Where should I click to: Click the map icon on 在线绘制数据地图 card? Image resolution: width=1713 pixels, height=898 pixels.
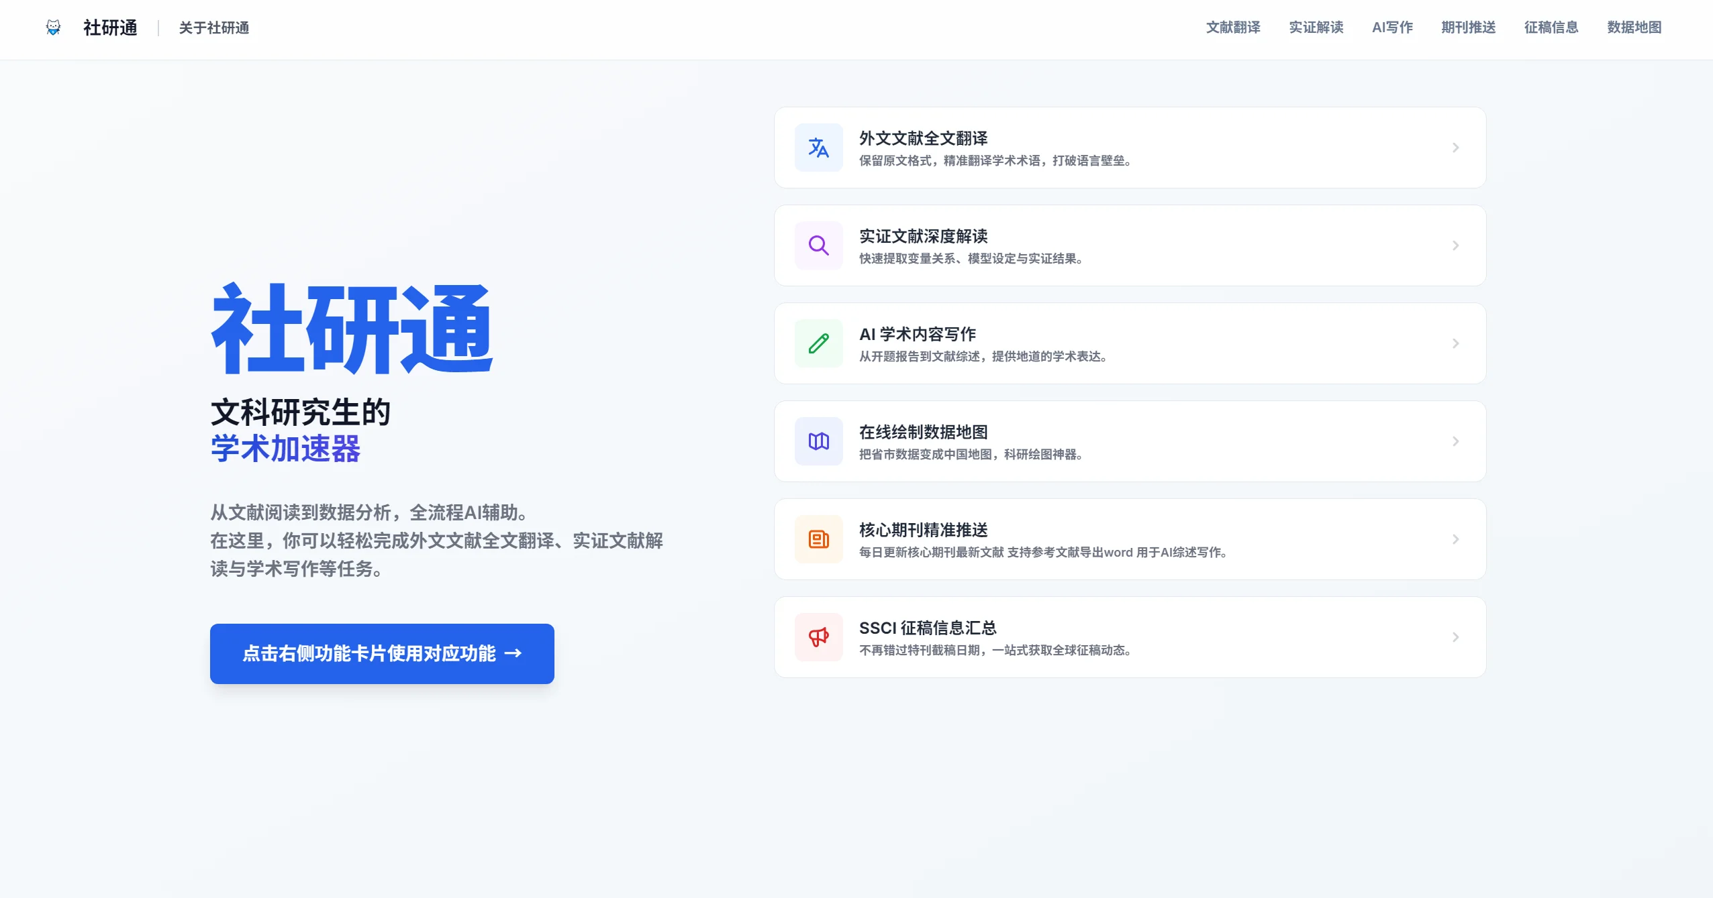click(x=818, y=441)
